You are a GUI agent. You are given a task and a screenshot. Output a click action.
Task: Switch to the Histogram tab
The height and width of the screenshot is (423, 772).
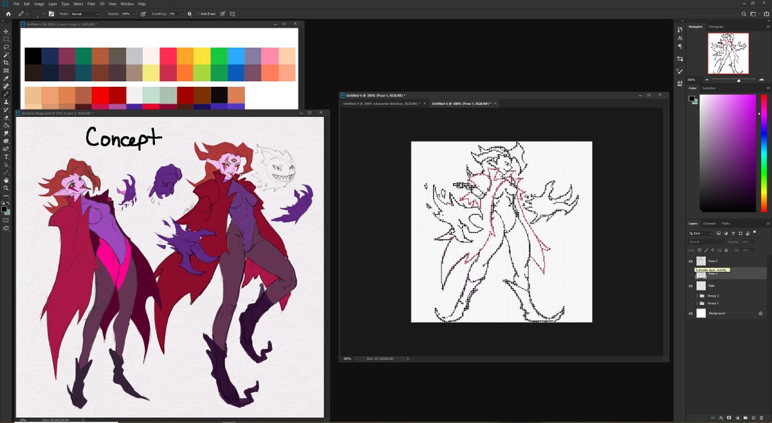coord(716,26)
